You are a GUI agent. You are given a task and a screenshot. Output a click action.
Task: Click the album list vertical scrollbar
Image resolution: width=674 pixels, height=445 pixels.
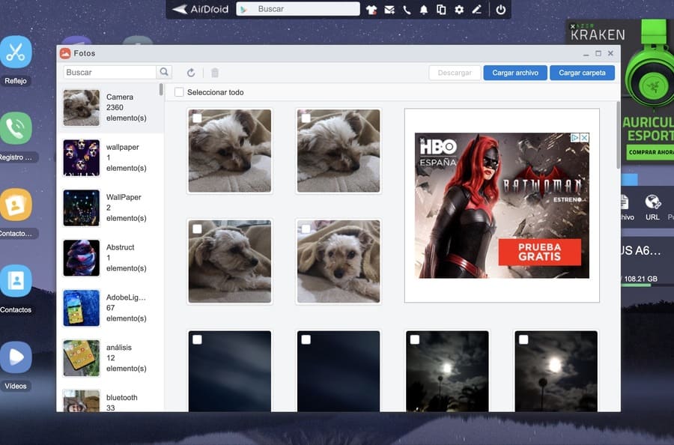point(161,89)
